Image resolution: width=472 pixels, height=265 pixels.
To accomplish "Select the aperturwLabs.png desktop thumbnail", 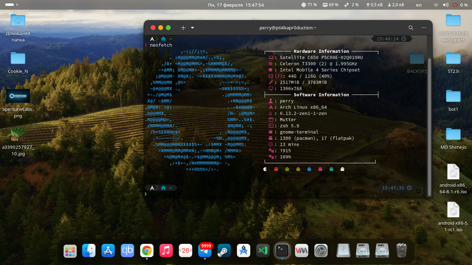I will (18, 96).
